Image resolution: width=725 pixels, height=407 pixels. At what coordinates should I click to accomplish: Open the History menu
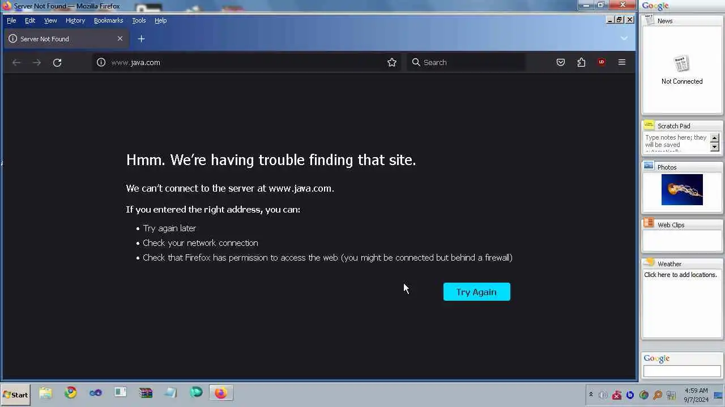pos(75,20)
